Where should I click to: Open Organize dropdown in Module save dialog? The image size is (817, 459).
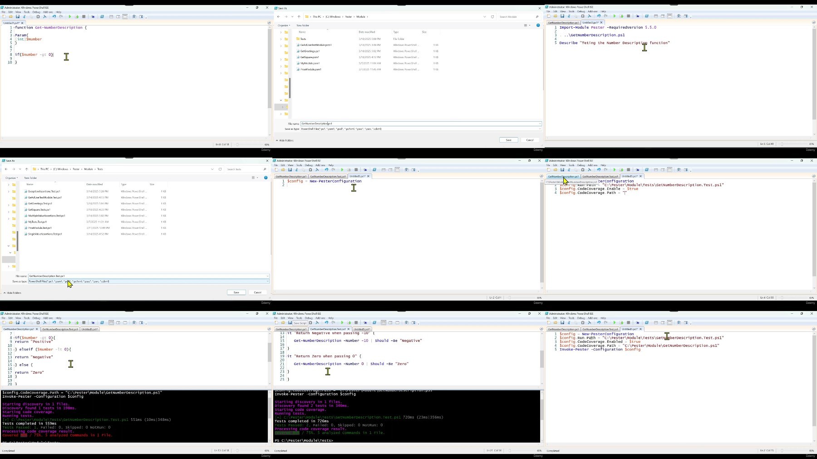coord(284,25)
